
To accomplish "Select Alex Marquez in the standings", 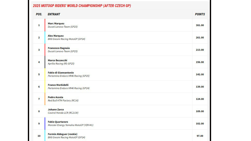I will tap(56, 36).
